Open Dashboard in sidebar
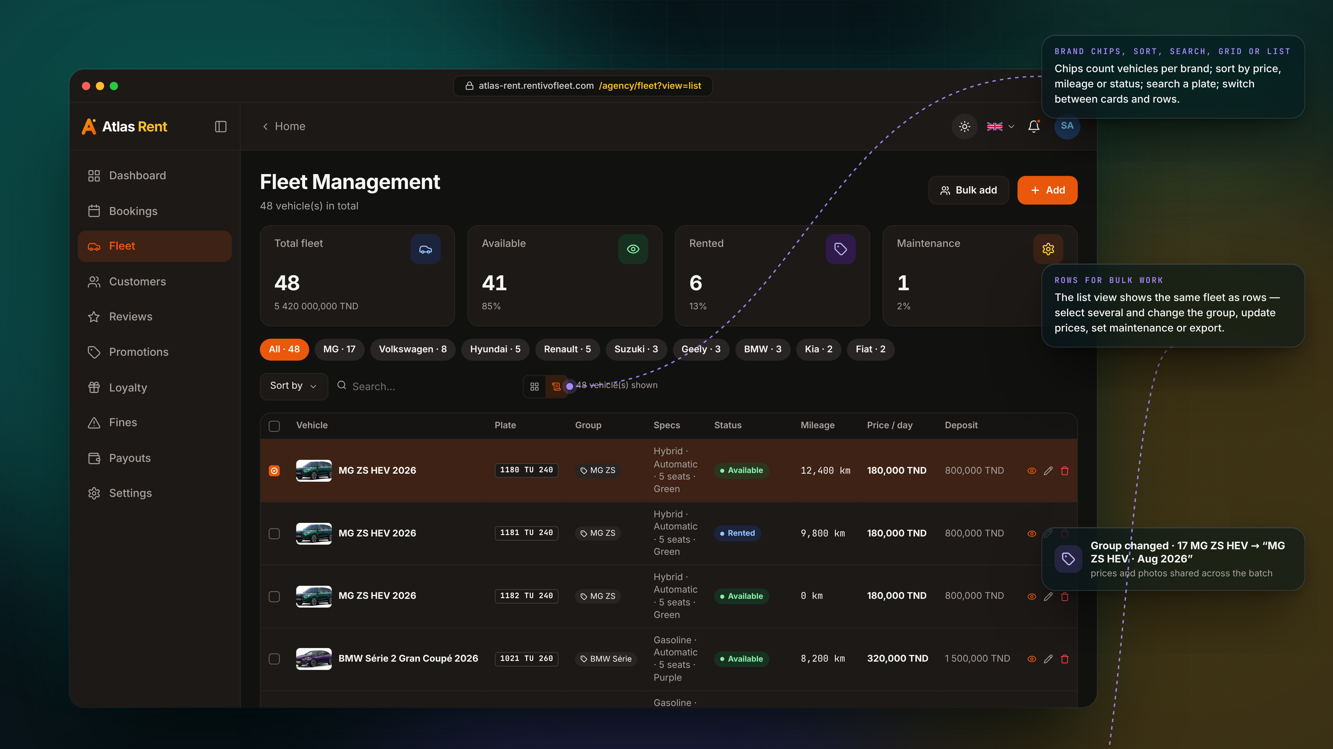The image size is (1333, 749). pos(154,176)
